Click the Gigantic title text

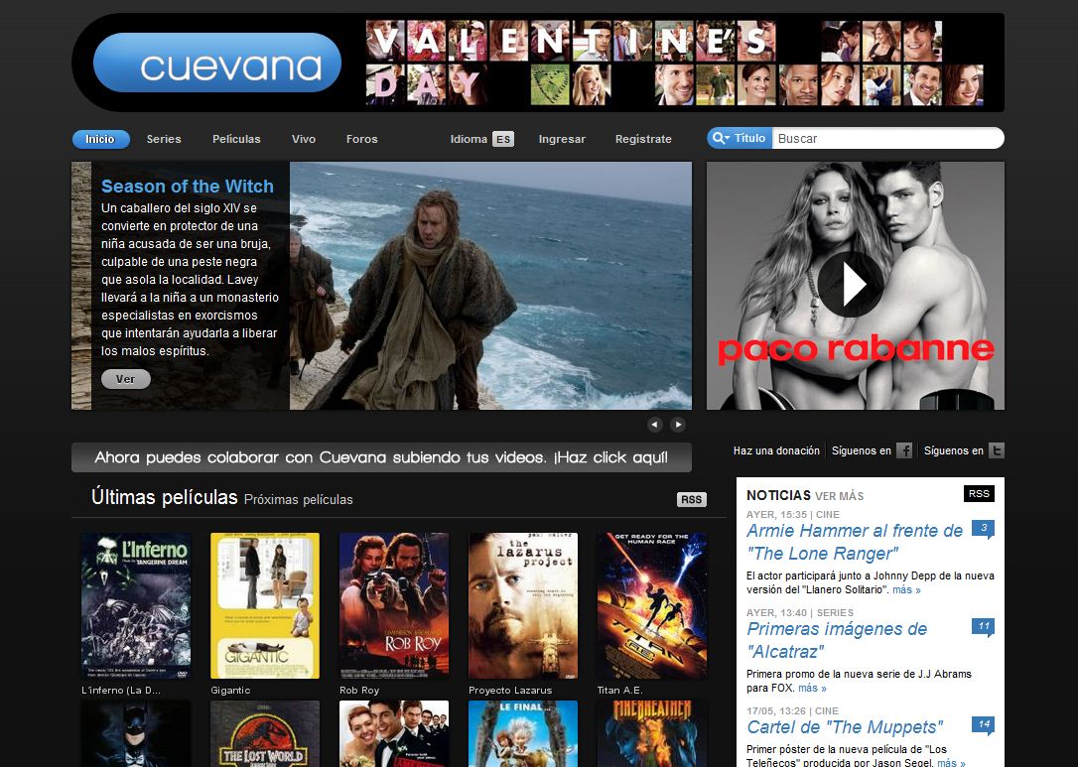(x=230, y=690)
